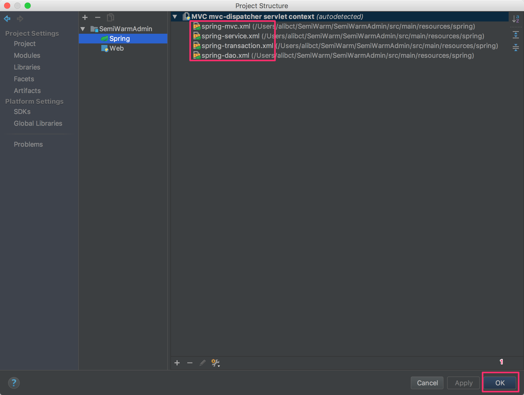This screenshot has height=395, width=524.
Task: Select the SemiWarmAdmin module name
Action: [x=126, y=29]
